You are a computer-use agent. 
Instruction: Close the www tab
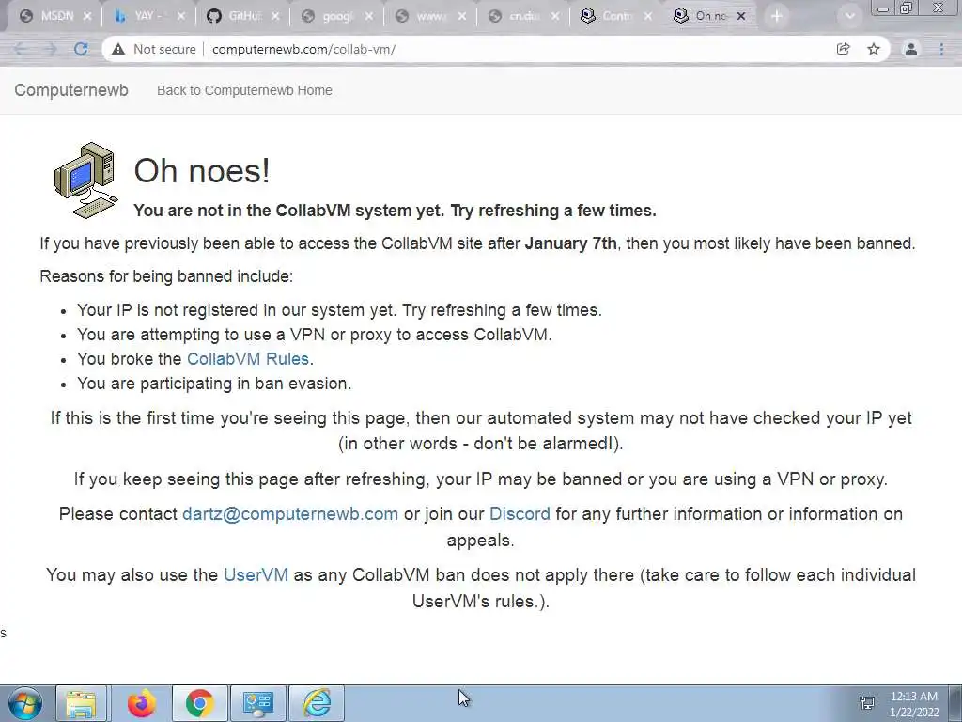(x=462, y=17)
